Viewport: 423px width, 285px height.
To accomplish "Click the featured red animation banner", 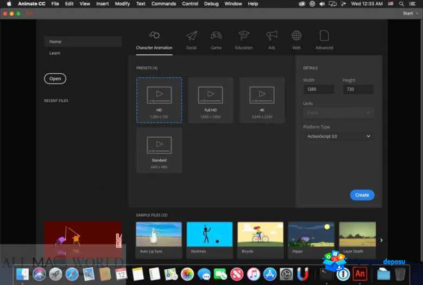I will [83, 239].
